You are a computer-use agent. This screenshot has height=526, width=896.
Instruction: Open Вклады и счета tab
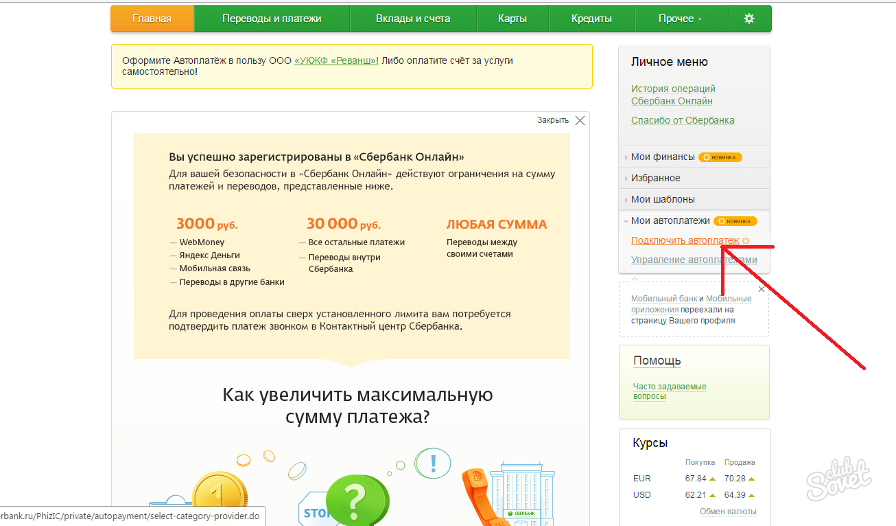[x=413, y=19]
